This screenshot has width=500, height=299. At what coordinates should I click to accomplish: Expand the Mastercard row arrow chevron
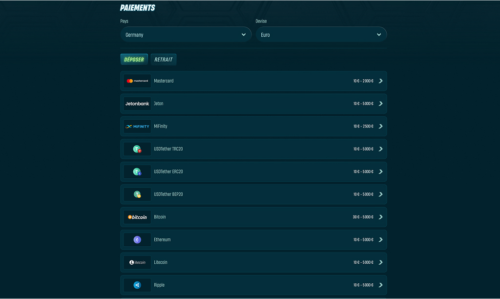tap(380, 81)
